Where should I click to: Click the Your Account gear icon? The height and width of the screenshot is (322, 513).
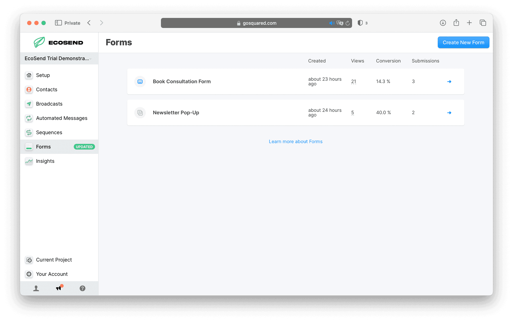[x=29, y=274]
